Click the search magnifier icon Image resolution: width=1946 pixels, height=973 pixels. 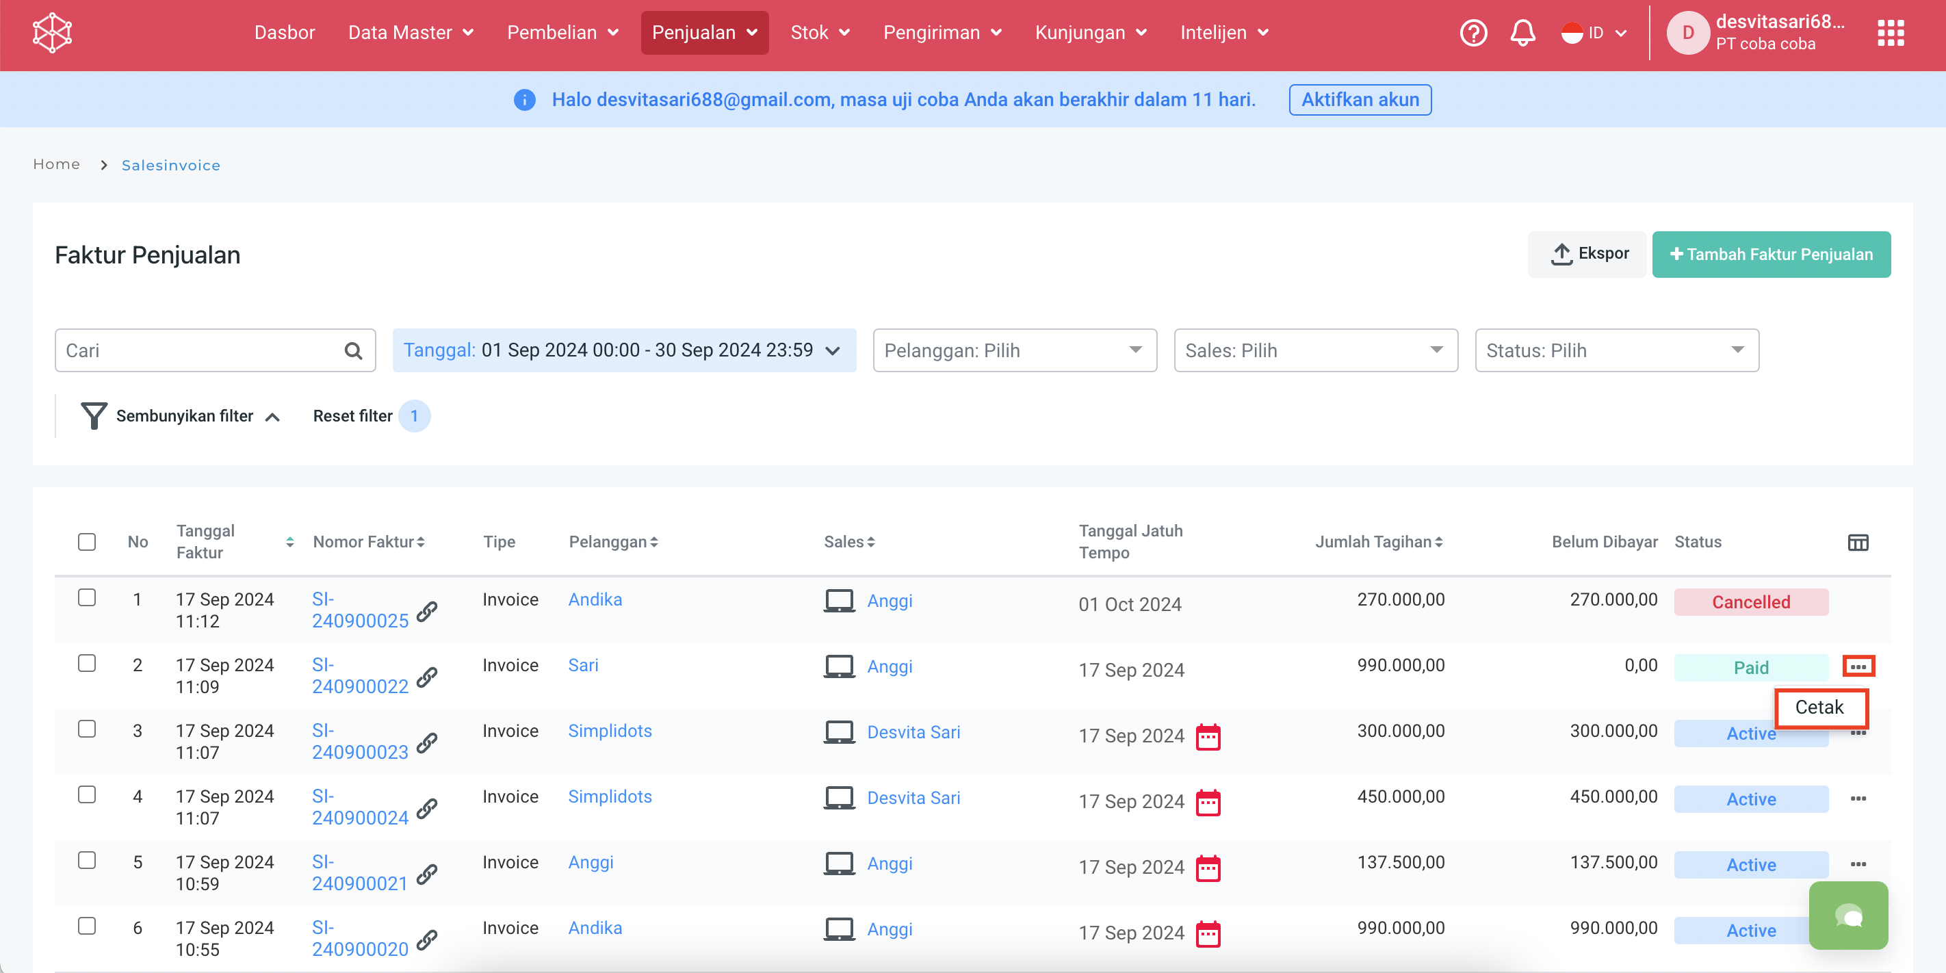pos(353,350)
